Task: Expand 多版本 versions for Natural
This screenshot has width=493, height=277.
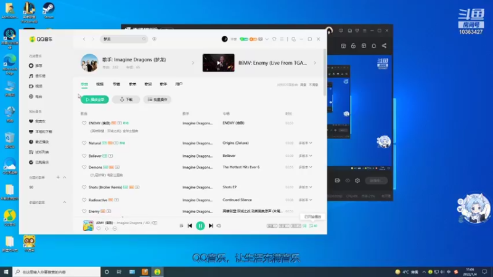Action: [305, 143]
